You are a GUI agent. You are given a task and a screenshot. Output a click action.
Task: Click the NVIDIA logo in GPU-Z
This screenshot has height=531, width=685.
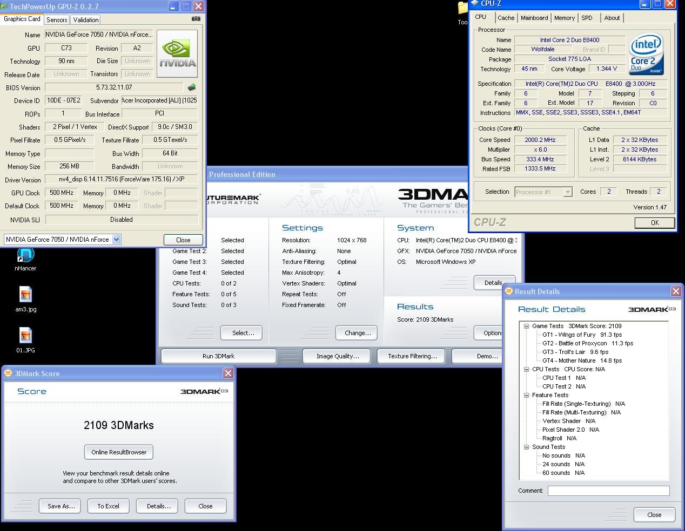pos(177,53)
